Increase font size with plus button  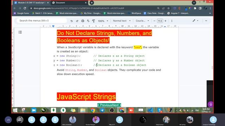click(166, 21)
